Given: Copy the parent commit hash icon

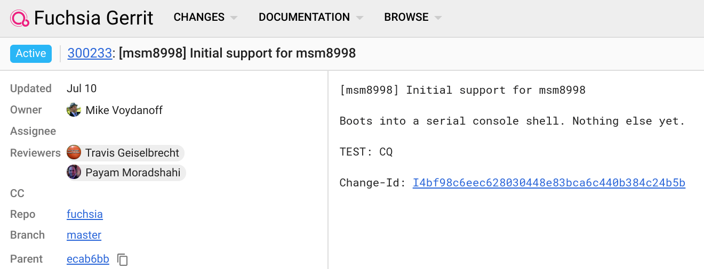Looking at the screenshot, I should (x=123, y=259).
